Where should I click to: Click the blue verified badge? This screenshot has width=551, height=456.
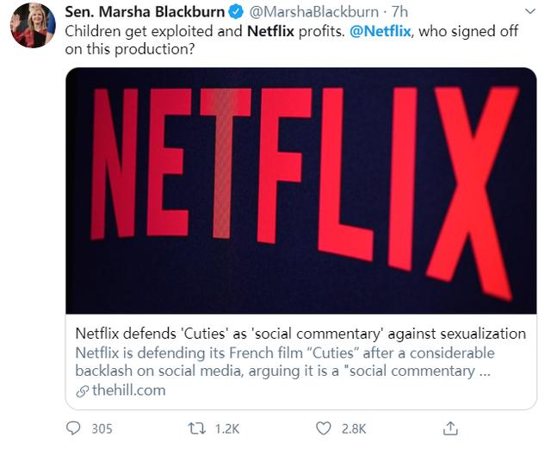tap(236, 12)
